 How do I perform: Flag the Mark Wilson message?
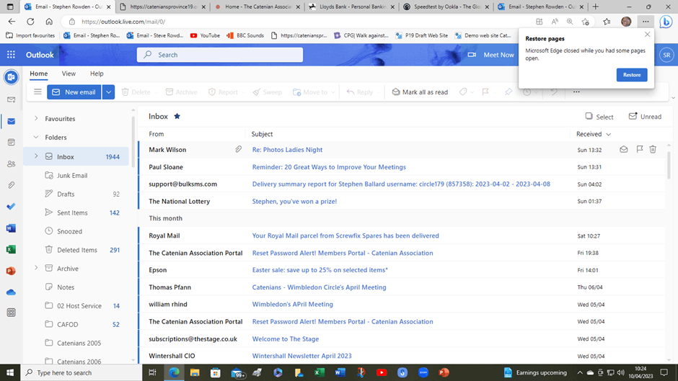click(640, 150)
